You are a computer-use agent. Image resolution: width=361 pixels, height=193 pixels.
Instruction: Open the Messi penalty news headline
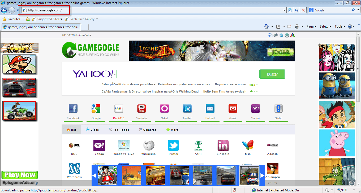[156, 84]
